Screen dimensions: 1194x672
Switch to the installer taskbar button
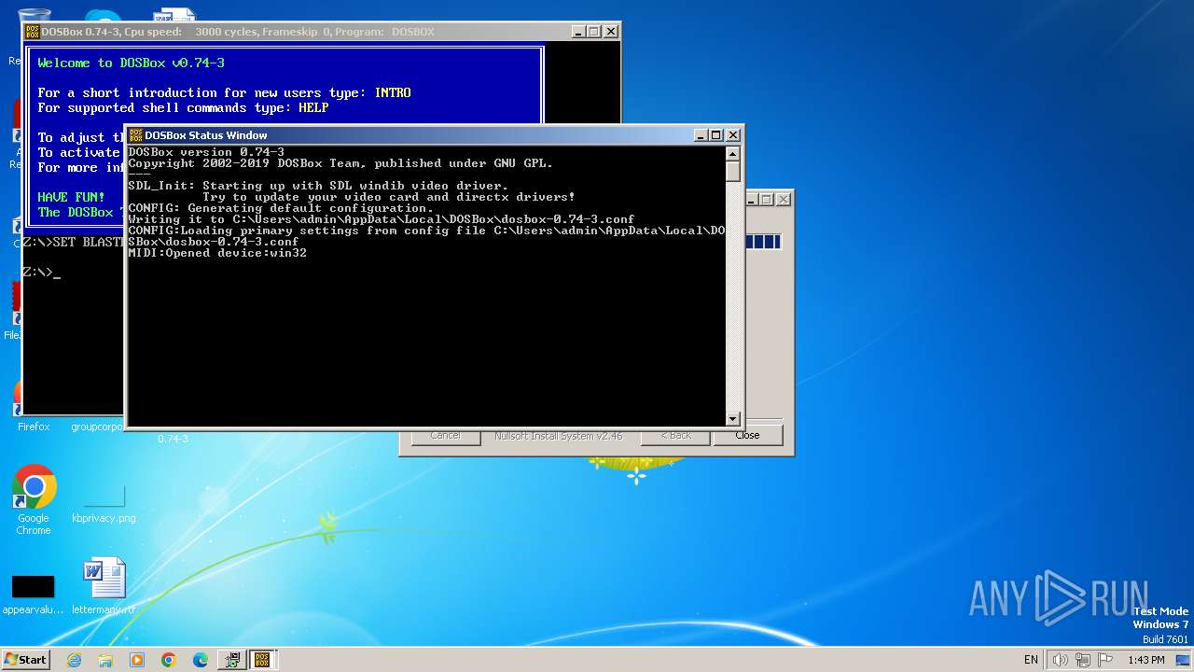pyautogui.click(x=230, y=660)
